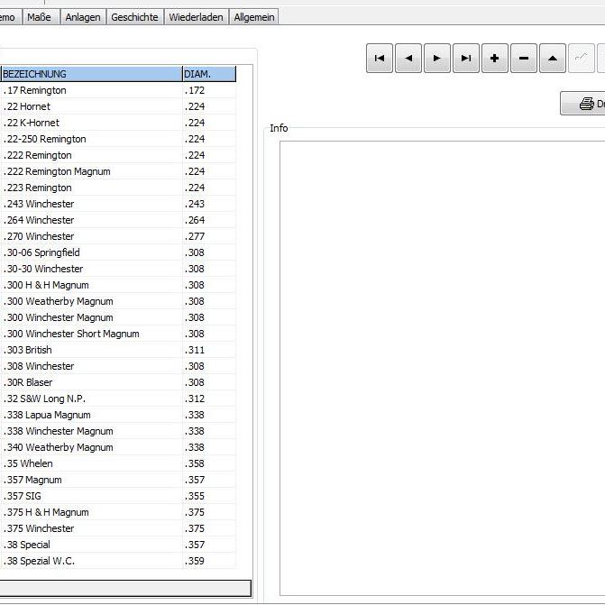605x605 pixels.
Task: Click diameter value .243
Action: click(195, 204)
